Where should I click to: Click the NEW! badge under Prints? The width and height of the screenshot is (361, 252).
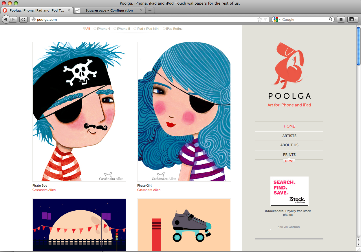click(x=289, y=161)
